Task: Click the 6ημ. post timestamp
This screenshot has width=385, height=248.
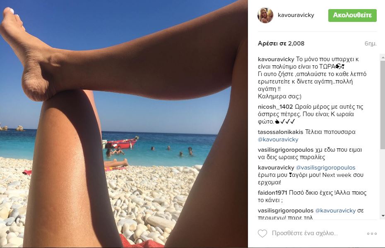Action: click(x=371, y=44)
